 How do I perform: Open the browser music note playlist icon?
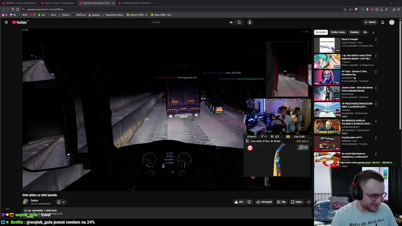coord(394,9)
